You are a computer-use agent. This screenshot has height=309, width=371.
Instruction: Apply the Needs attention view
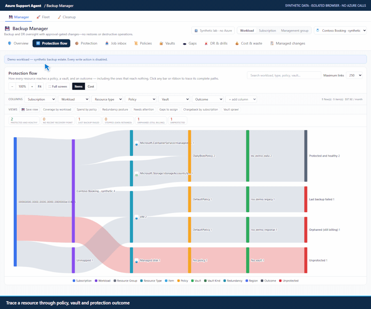pos(144,109)
